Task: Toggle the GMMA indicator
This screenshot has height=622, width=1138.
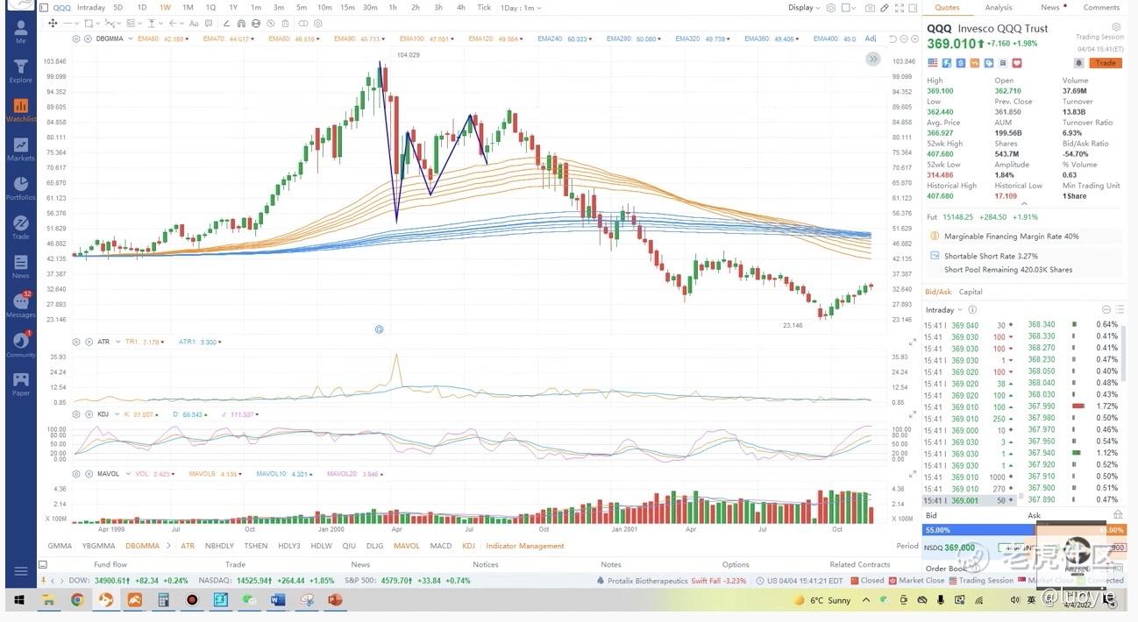Action: click(x=60, y=546)
